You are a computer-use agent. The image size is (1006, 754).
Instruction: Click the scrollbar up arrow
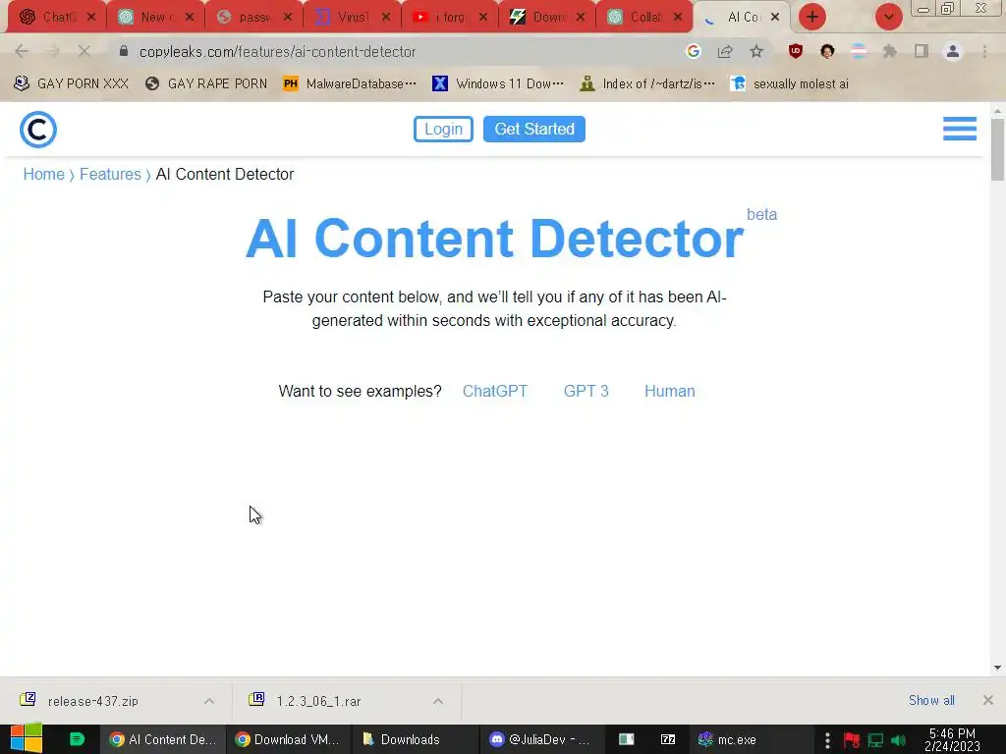tap(997, 111)
